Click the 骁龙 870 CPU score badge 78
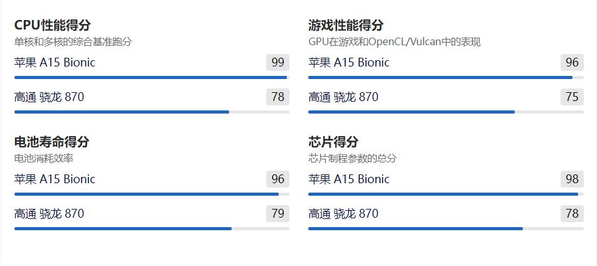 (x=277, y=97)
